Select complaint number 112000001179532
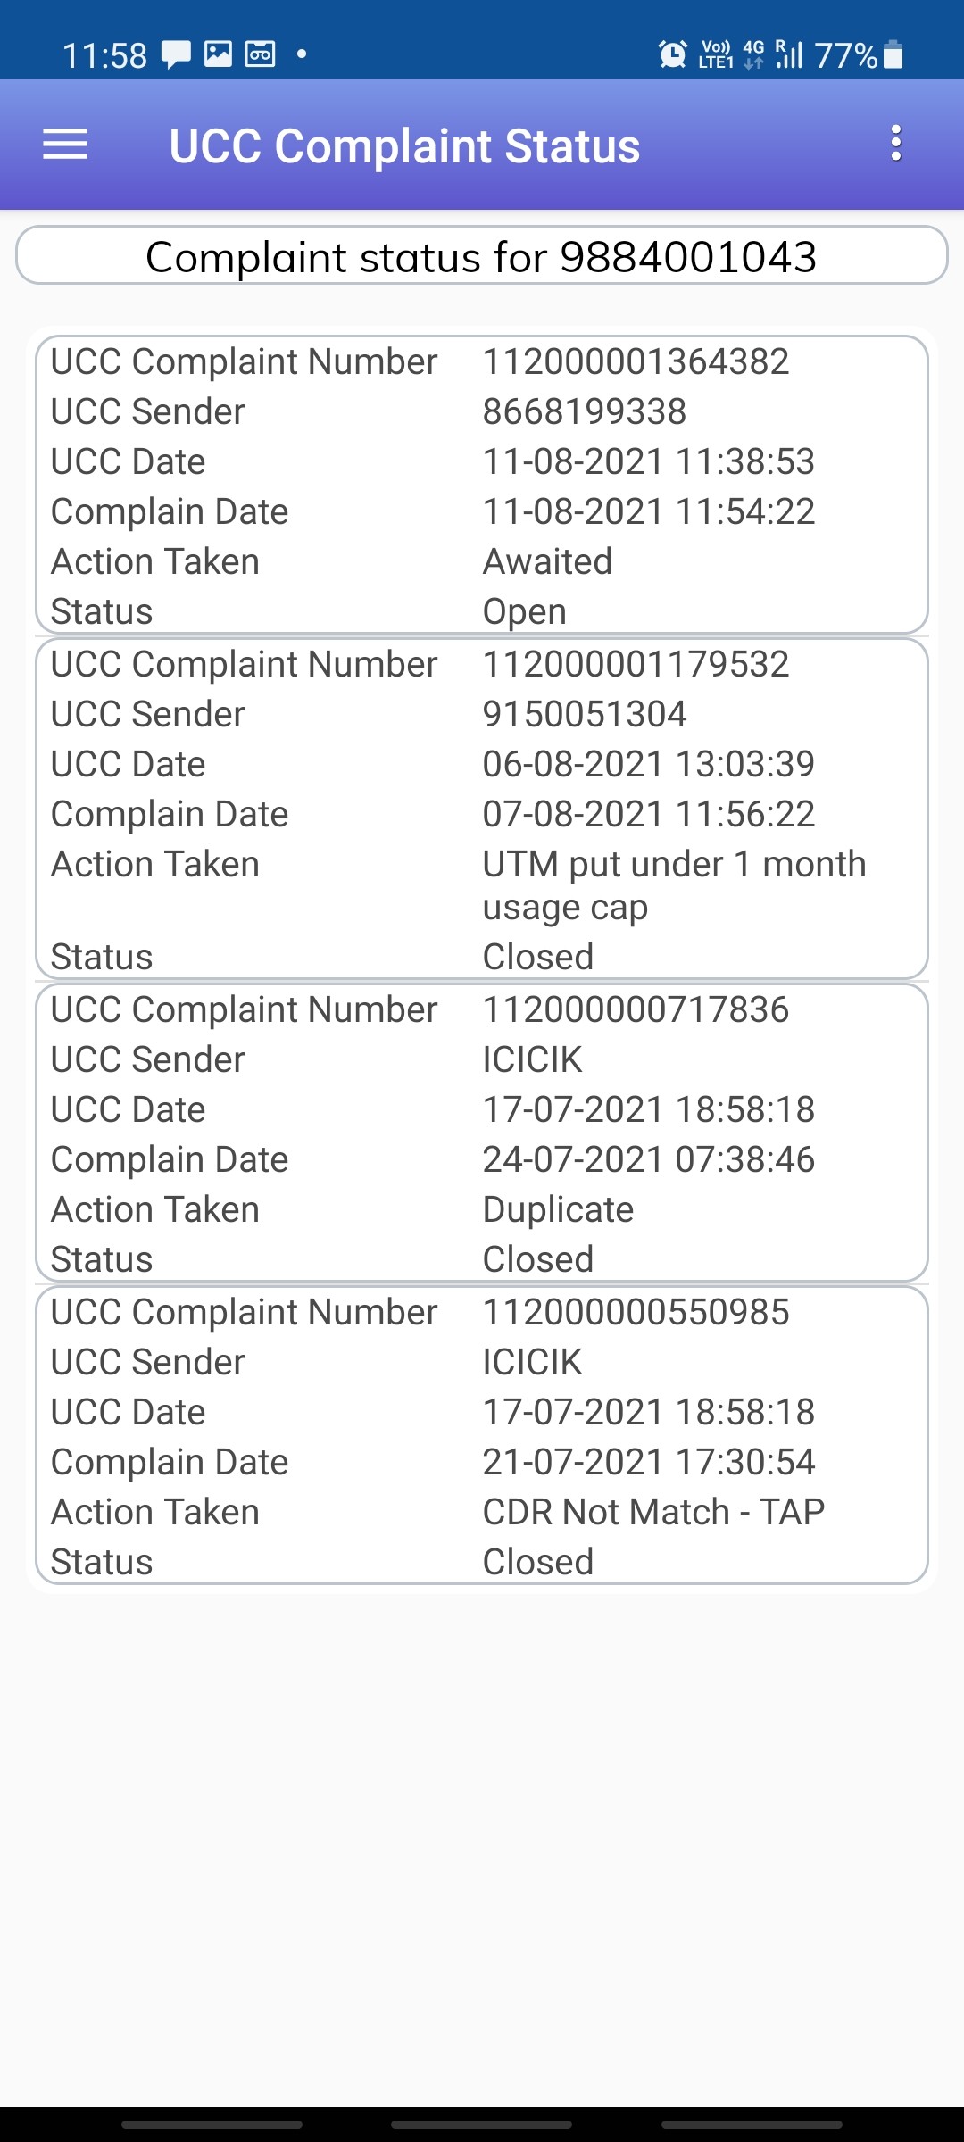The image size is (964, 2142). click(636, 664)
